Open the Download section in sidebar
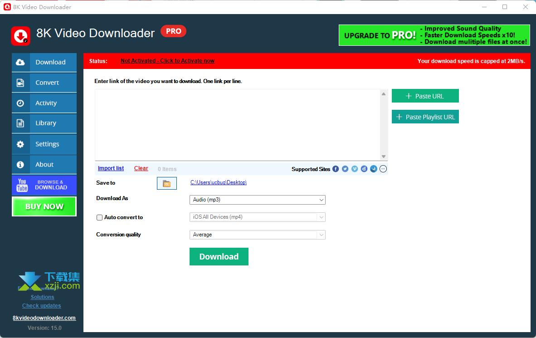This screenshot has height=338, width=536. [44, 62]
